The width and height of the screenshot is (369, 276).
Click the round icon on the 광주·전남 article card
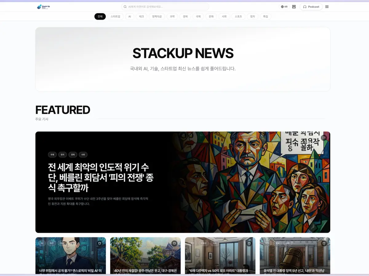click(x=174, y=243)
